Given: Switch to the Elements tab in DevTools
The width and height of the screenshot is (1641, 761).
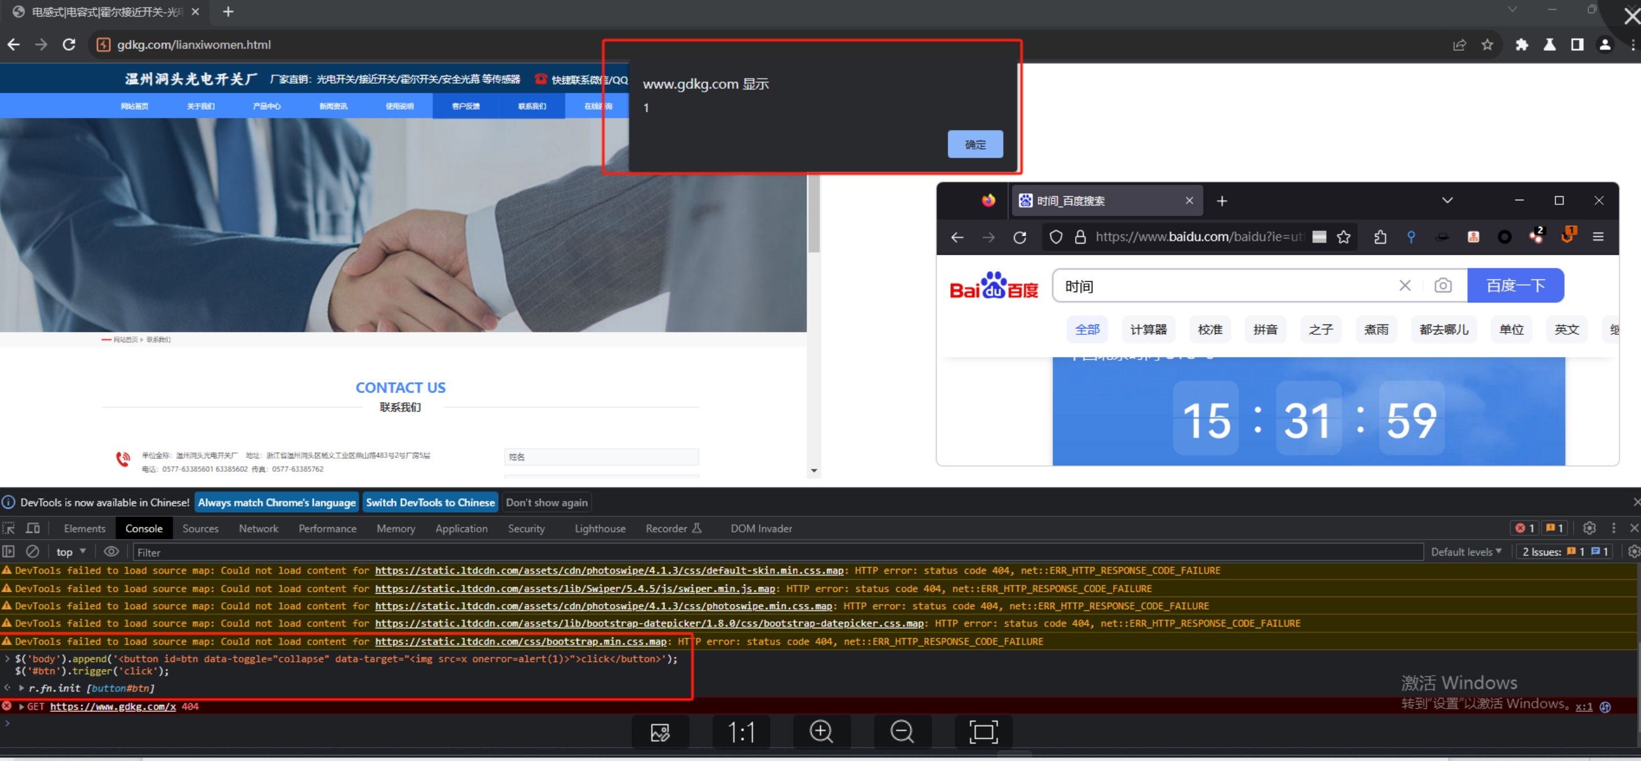Looking at the screenshot, I should pyautogui.click(x=84, y=528).
